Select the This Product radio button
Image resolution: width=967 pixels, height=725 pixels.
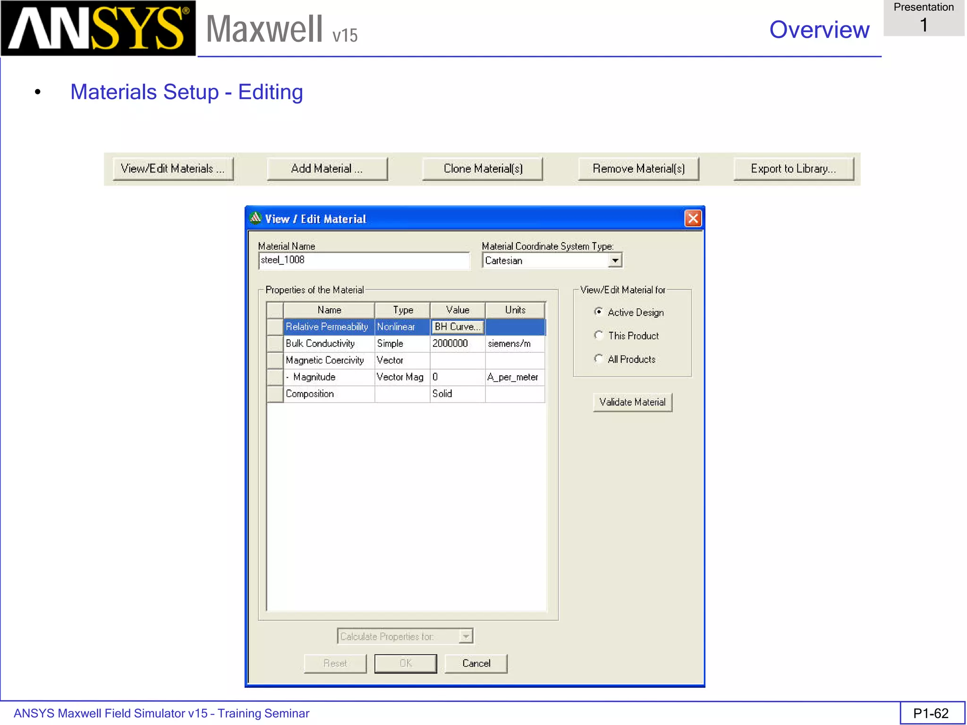click(x=599, y=335)
